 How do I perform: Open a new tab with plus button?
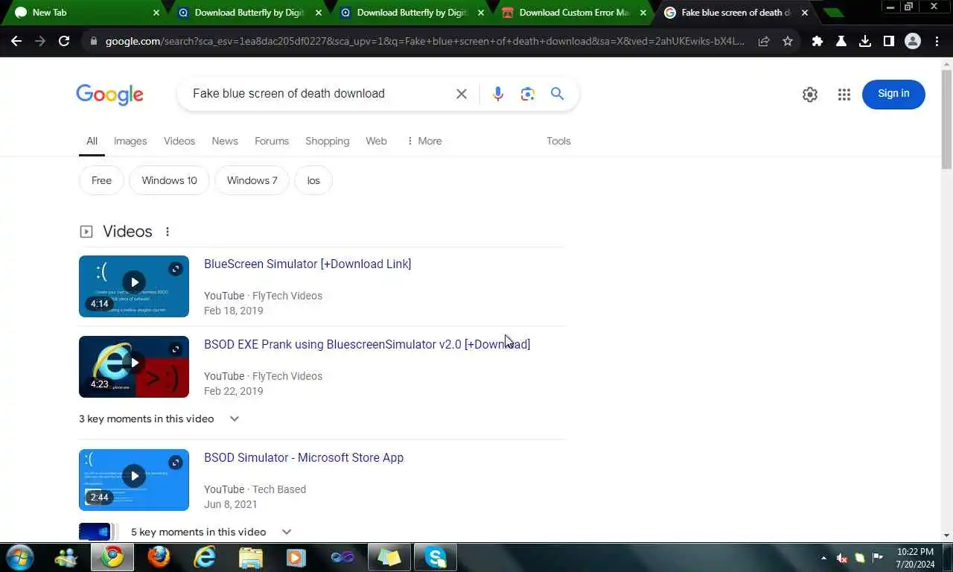(832, 13)
